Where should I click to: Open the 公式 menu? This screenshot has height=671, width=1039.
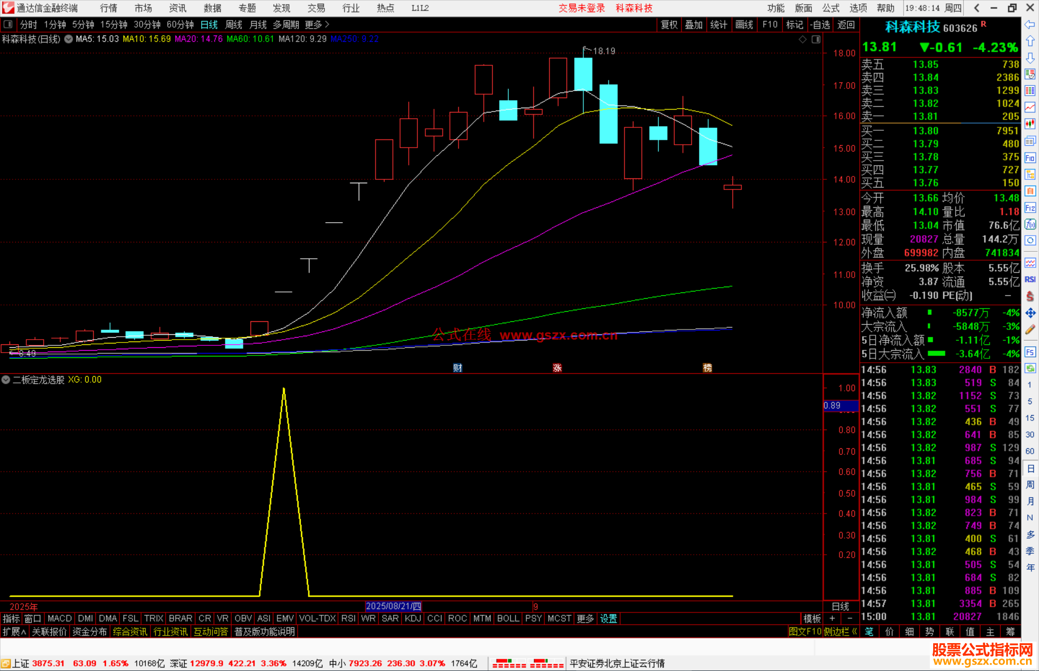[x=831, y=8]
